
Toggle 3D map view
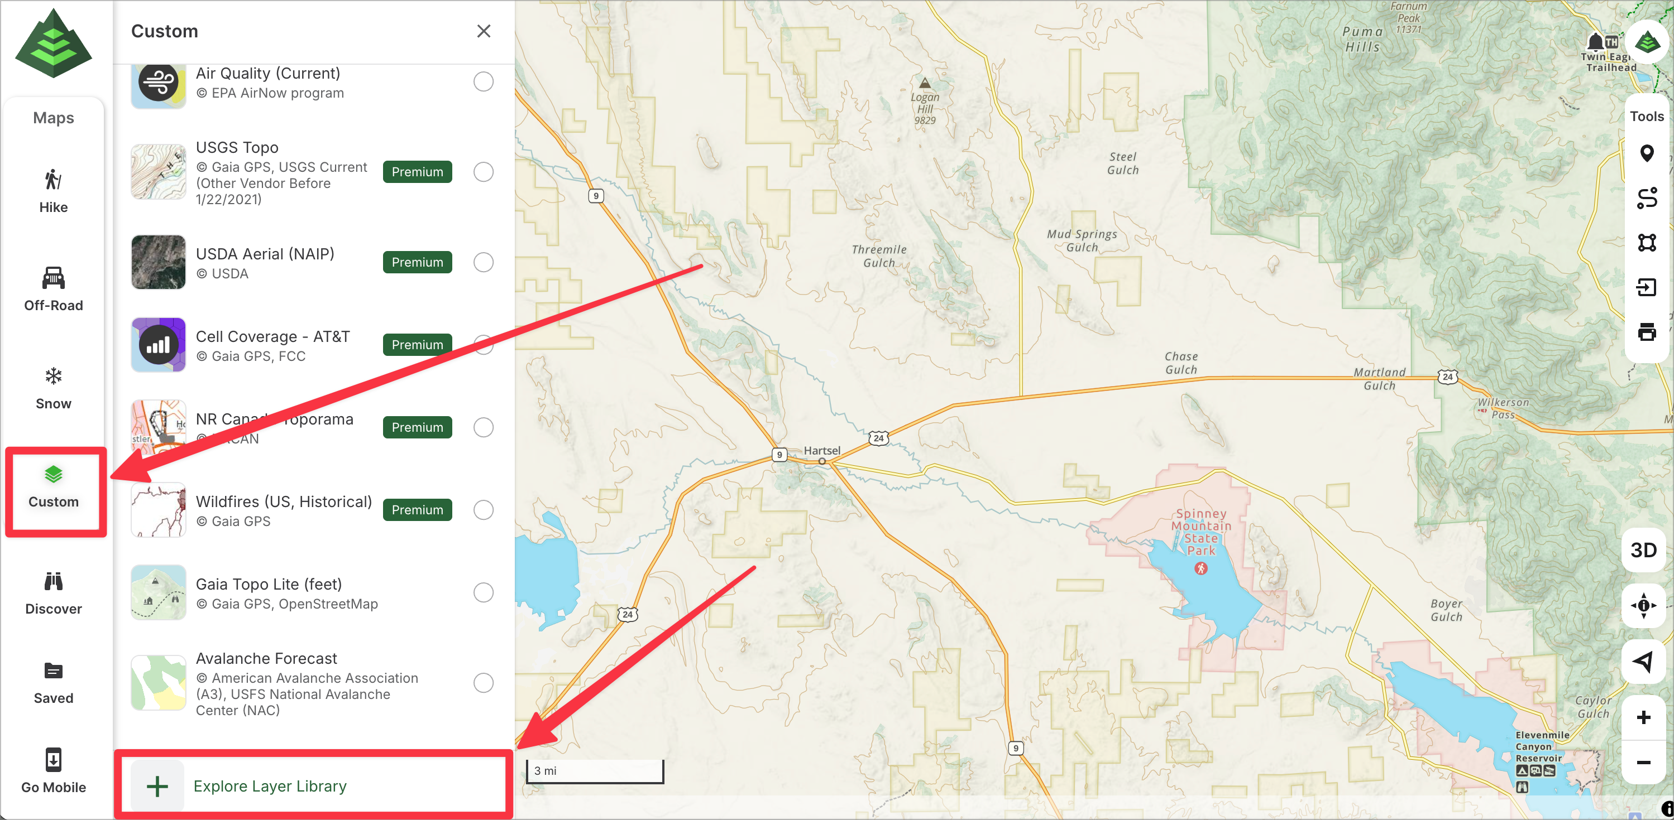click(x=1643, y=551)
